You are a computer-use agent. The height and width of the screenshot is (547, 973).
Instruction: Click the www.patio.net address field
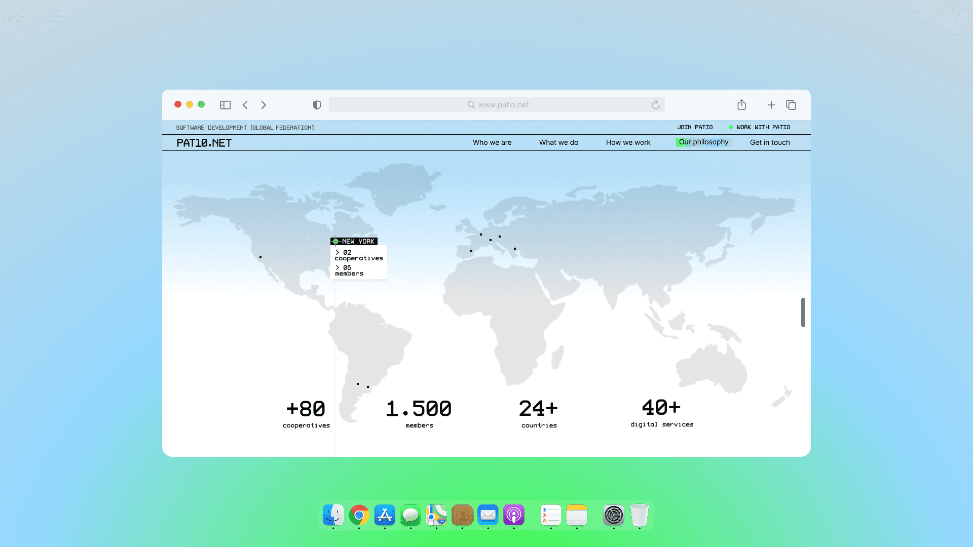point(503,105)
